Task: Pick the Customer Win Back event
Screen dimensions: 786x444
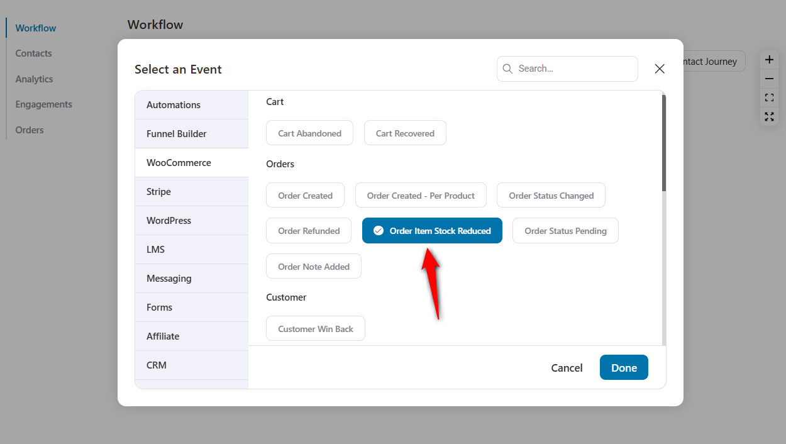Action: [x=315, y=329]
